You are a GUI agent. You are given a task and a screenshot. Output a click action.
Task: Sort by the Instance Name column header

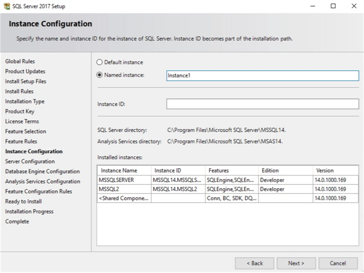click(124, 171)
